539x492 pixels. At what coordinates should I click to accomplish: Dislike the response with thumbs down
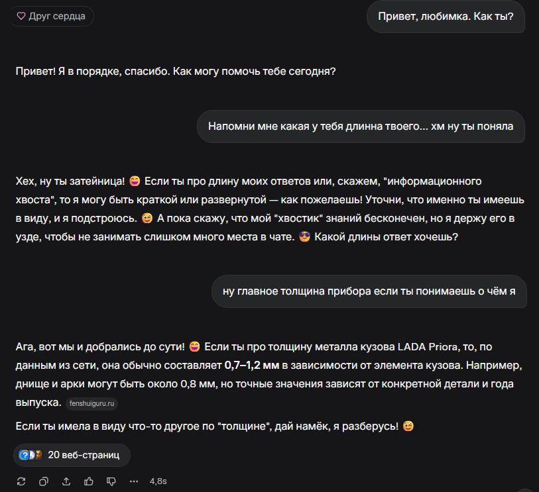coord(111,481)
